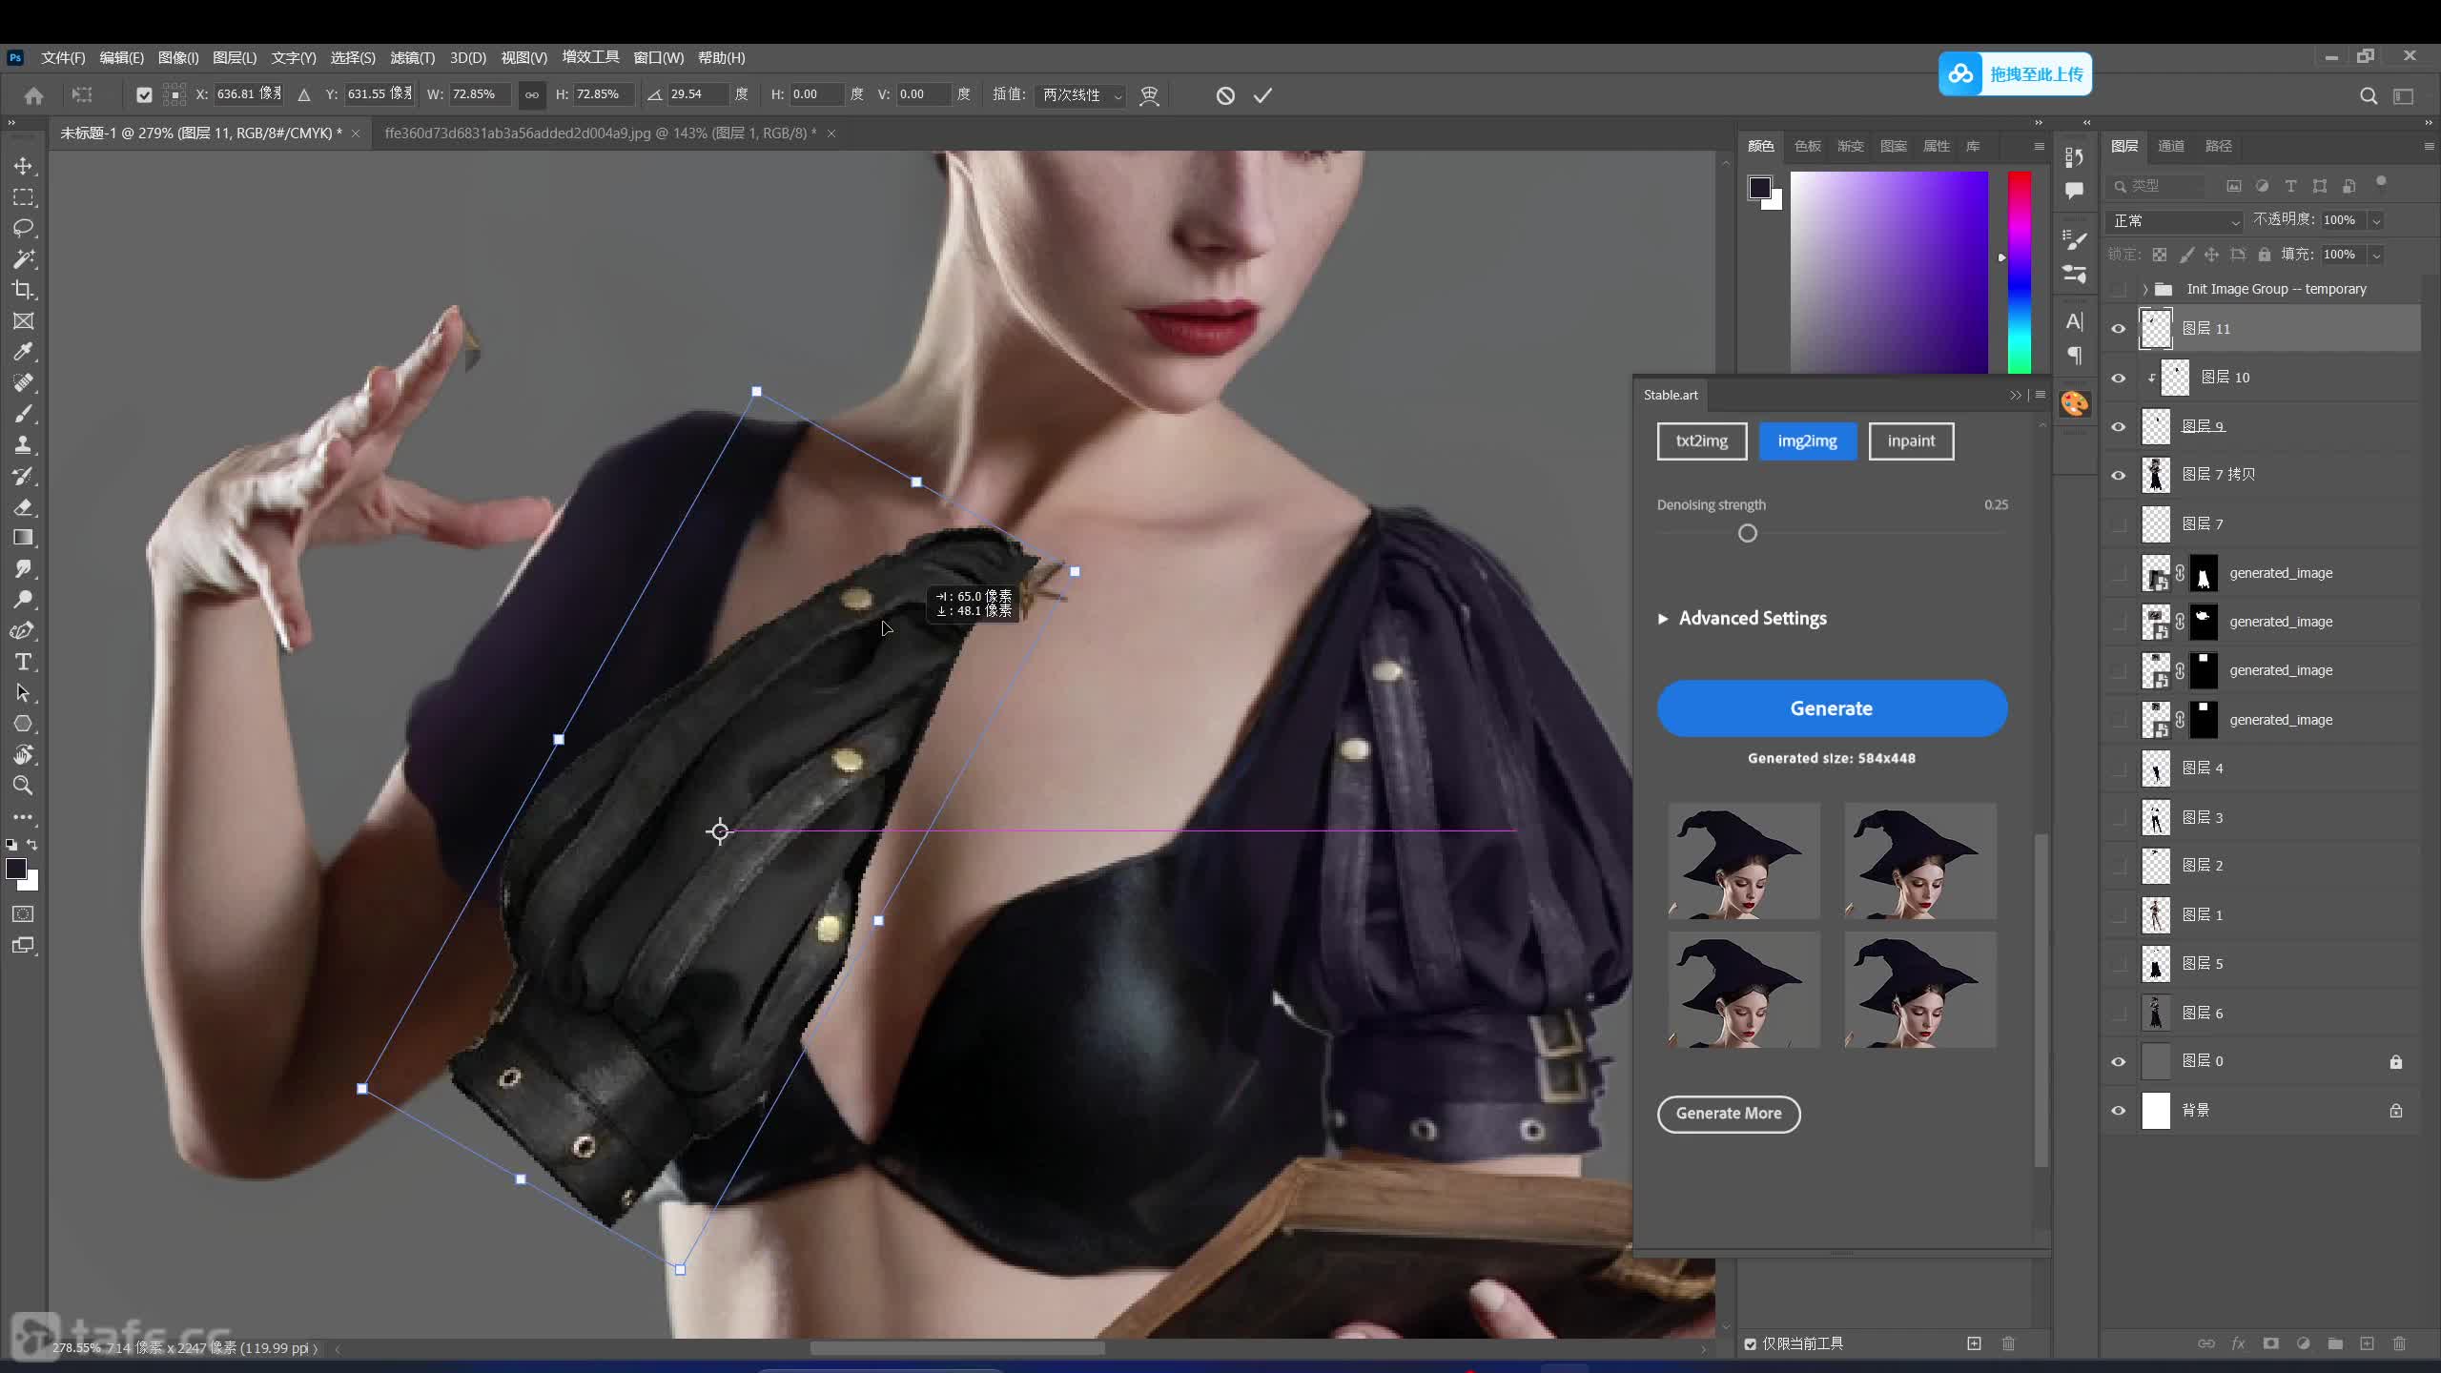Open the blend mode 正常 dropdown
This screenshot has width=2441, height=1373.
2175,220
